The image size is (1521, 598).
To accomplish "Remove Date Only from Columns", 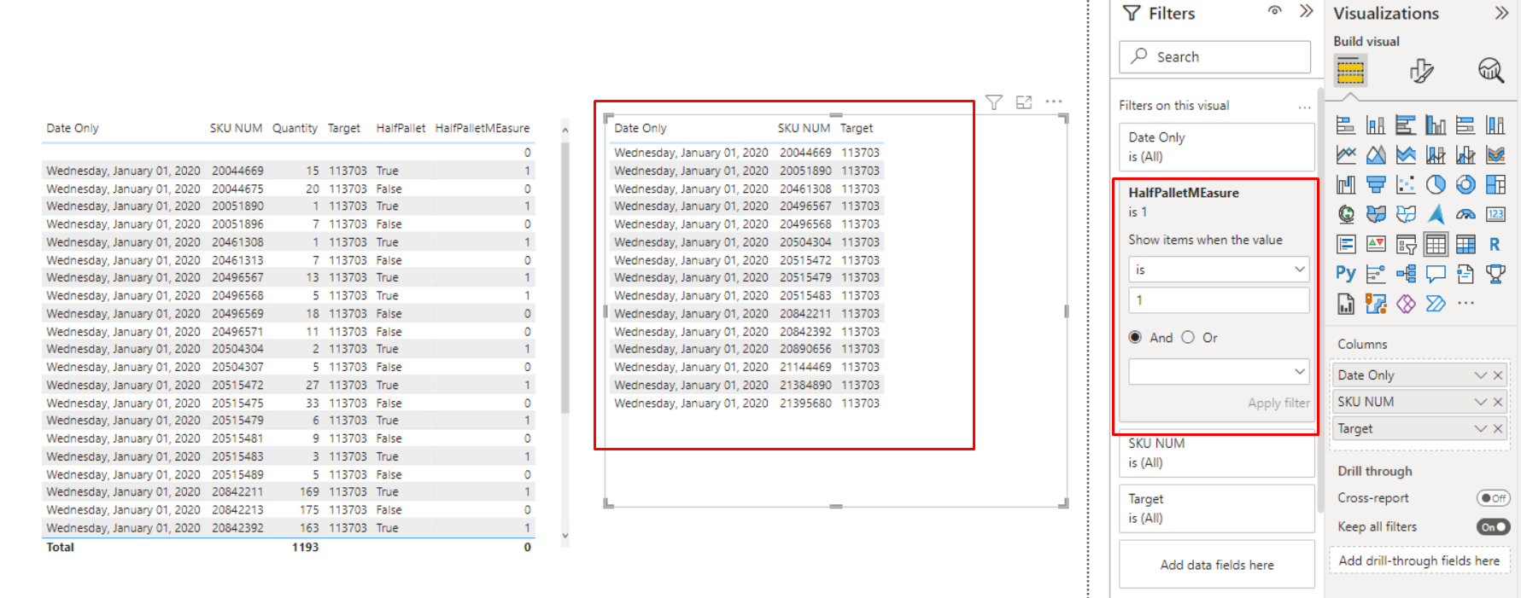I will pos(1498,375).
